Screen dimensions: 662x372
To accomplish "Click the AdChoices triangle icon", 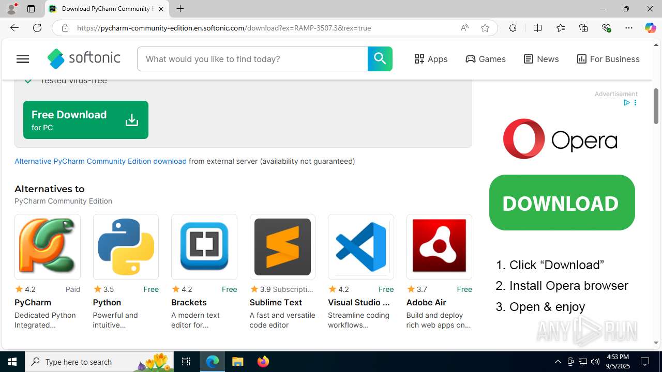I will pyautogui.click(x=626, y=103).
